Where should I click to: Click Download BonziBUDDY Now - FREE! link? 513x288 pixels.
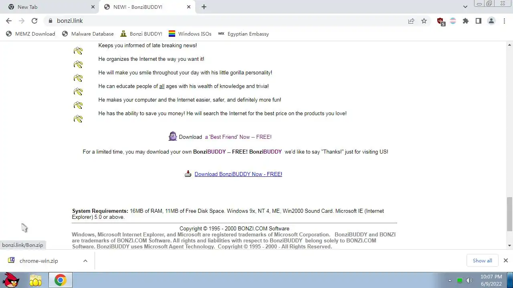[x=238, y=174]
